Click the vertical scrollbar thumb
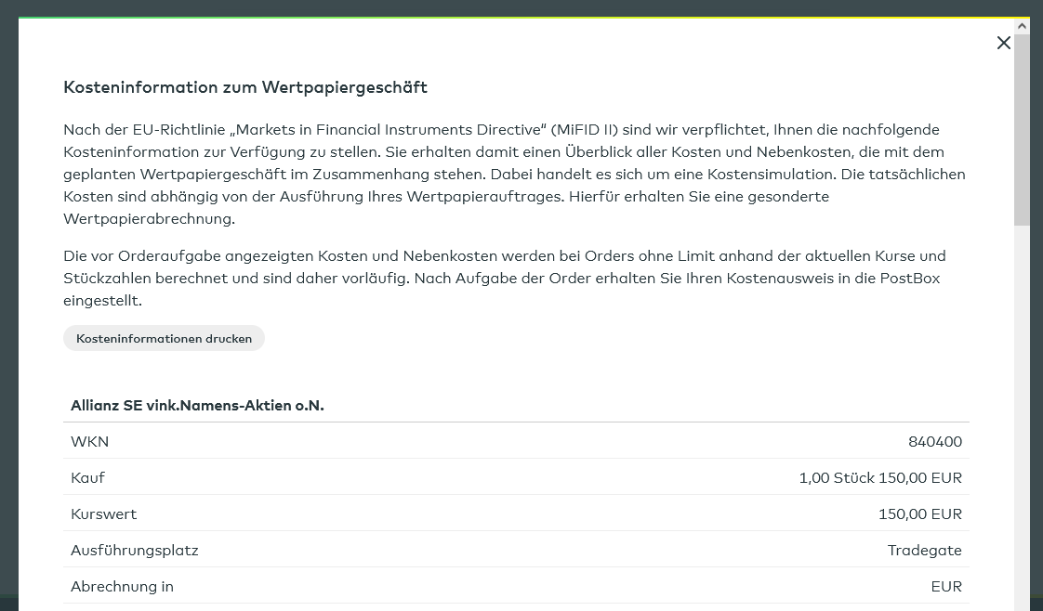1043x611 pixels. [1022, 130]
